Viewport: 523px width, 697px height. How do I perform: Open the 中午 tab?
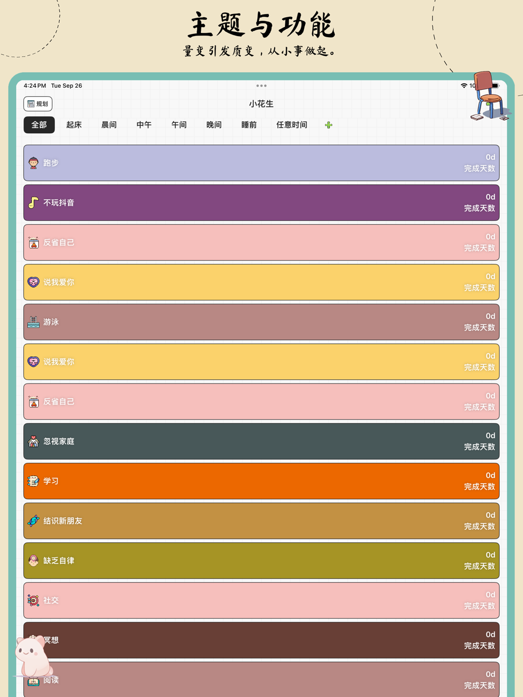[x=144, y=125]
